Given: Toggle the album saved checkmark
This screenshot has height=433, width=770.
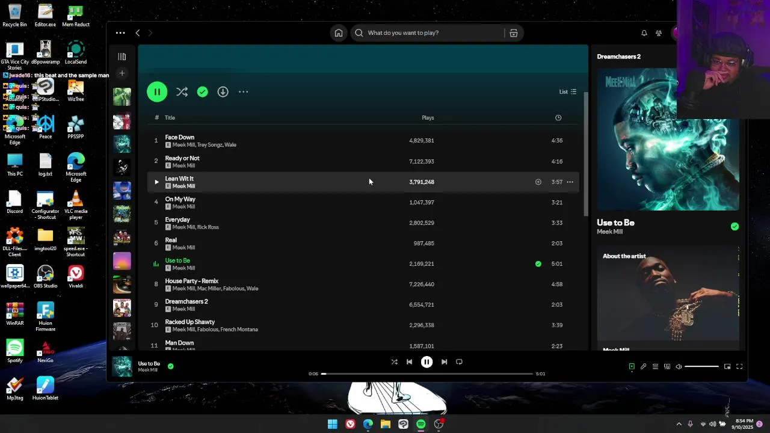Looking at the screenshot, I should pos(203,92).
